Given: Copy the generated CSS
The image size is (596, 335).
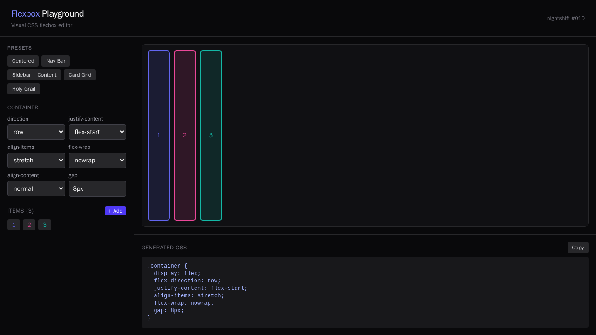Looking at the screenshot, I should click(577, 247).
